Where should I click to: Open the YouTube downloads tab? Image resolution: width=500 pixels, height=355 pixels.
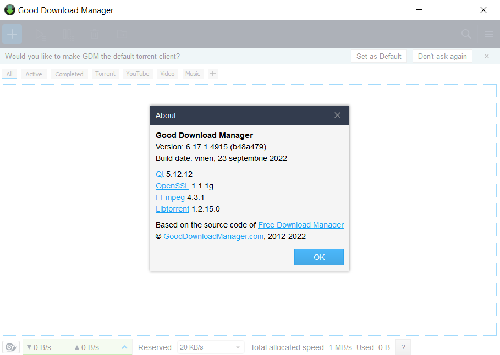point(136,73)
